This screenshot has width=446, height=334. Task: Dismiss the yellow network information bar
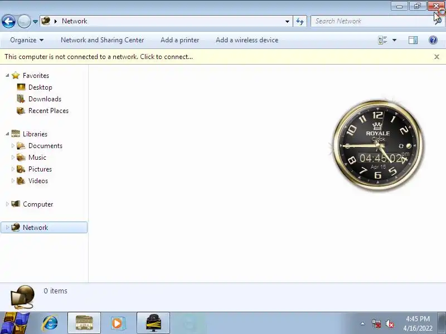point(437,57)
